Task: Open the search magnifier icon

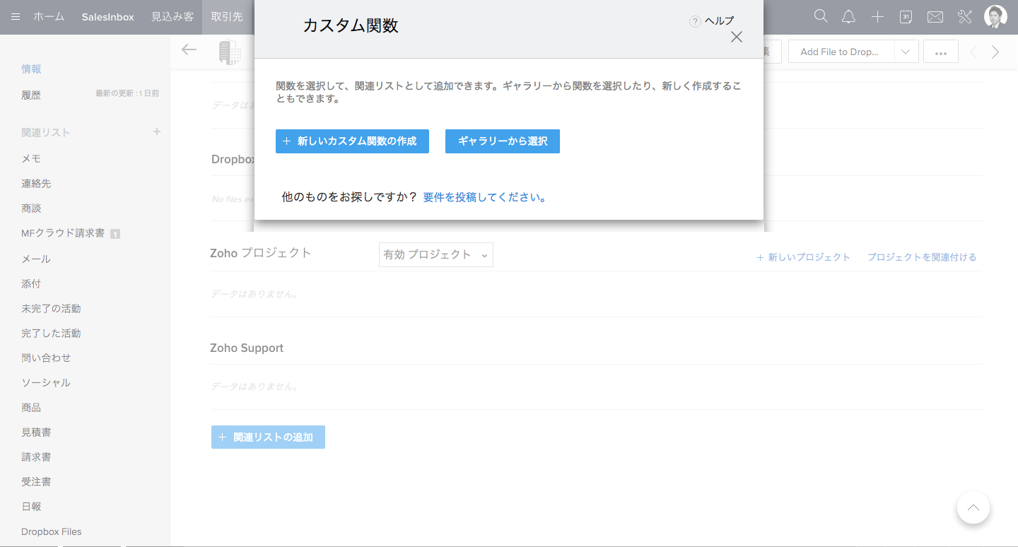Action: coord(820,16)
